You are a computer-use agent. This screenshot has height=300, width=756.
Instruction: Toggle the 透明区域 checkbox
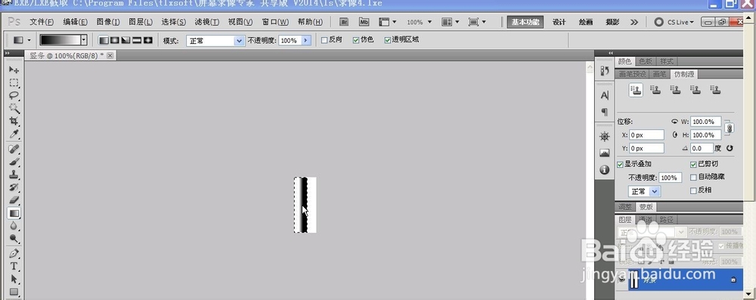tap(388, 40)
